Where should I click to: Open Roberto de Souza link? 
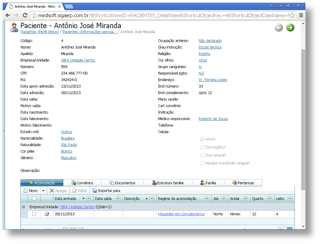point(213,119)
